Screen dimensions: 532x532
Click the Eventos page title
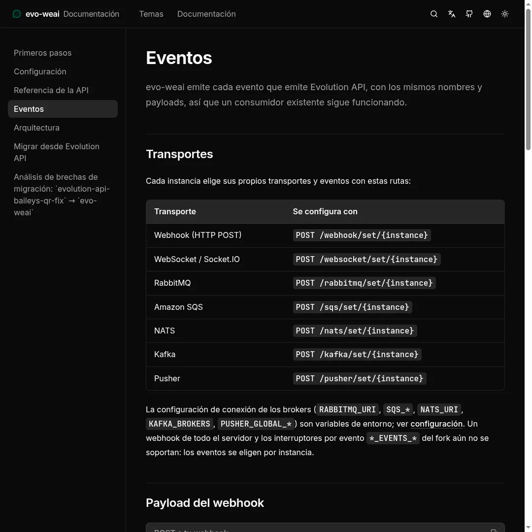179,58
